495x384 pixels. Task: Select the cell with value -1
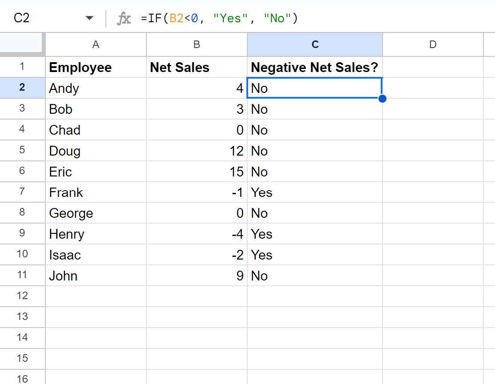[196, 192]
